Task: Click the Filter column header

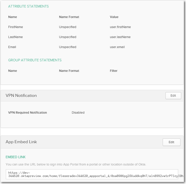Action: pyautogui.click(x=114, y=71)
